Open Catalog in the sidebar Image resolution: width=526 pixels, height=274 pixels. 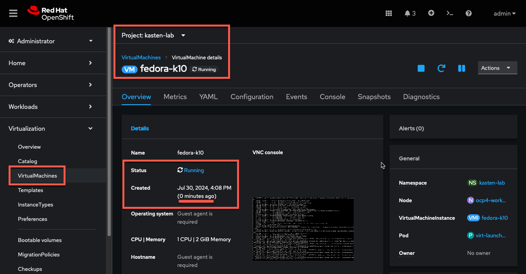(x=28, y=161)
